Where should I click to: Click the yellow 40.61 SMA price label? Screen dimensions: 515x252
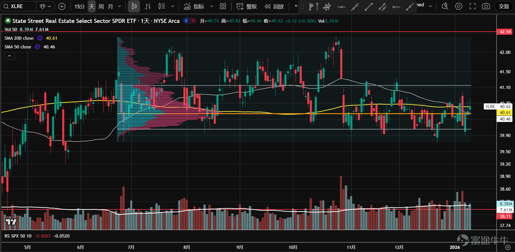(x=505, y=112)
